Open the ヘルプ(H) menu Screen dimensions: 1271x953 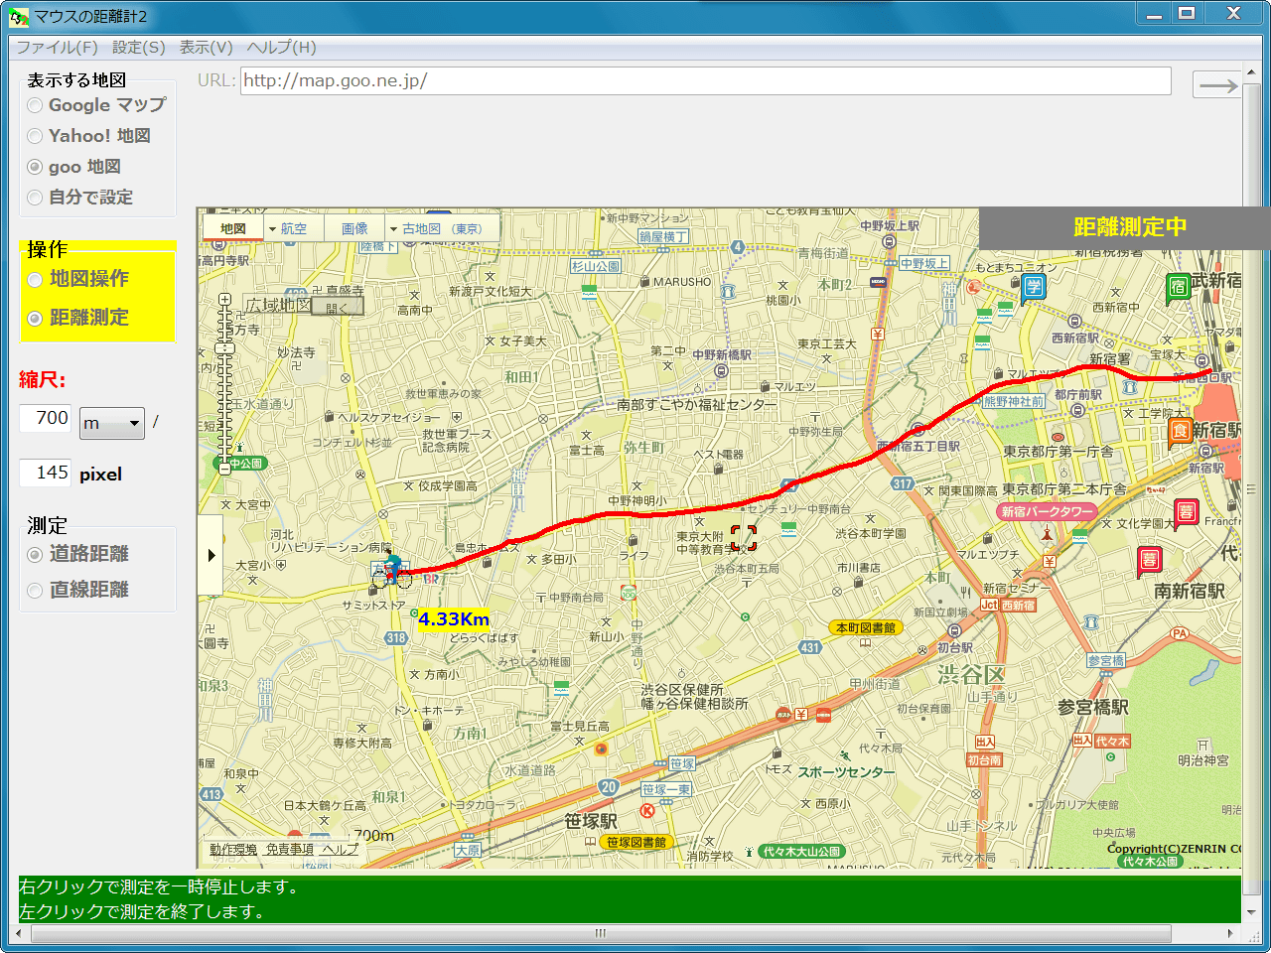tap(282, 48)
